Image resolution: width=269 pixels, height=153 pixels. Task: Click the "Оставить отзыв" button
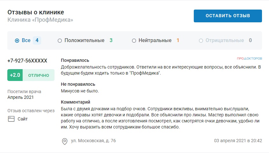click(x=228, y=16)
